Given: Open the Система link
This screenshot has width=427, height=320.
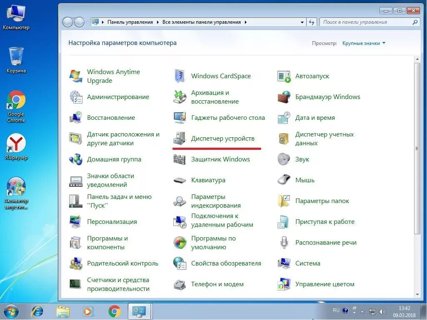Looking at the screenshot, I should 308,263.
